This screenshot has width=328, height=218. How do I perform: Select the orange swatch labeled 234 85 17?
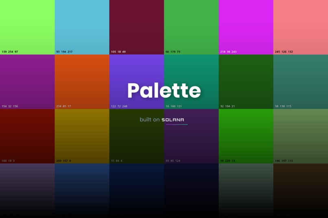point(82,82)
